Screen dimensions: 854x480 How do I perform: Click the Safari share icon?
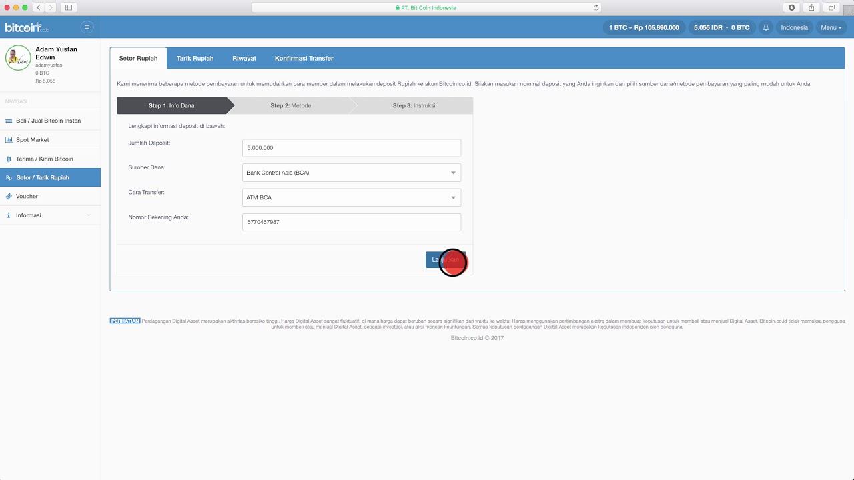coord(811,7)
